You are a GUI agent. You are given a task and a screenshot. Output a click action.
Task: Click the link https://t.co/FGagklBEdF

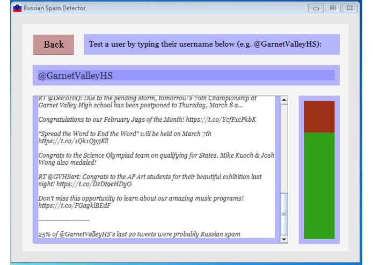click(x=75, y=205)
